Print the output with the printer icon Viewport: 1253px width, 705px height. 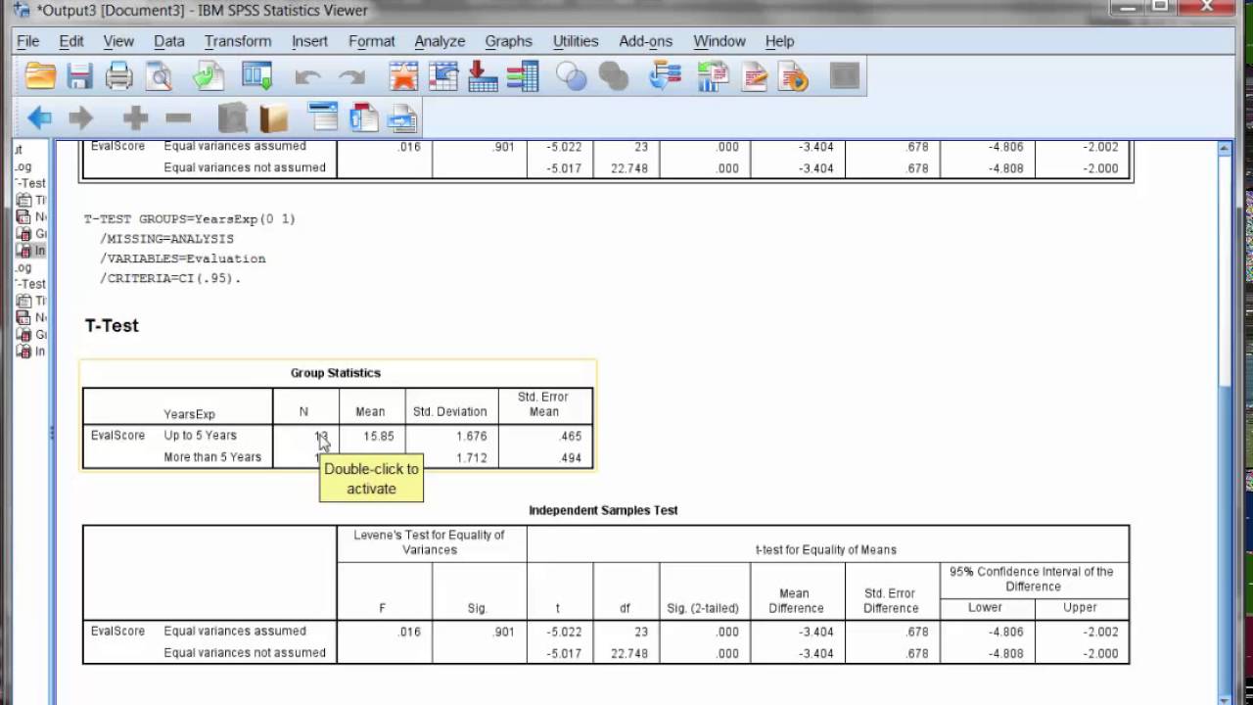pos(119,76)
